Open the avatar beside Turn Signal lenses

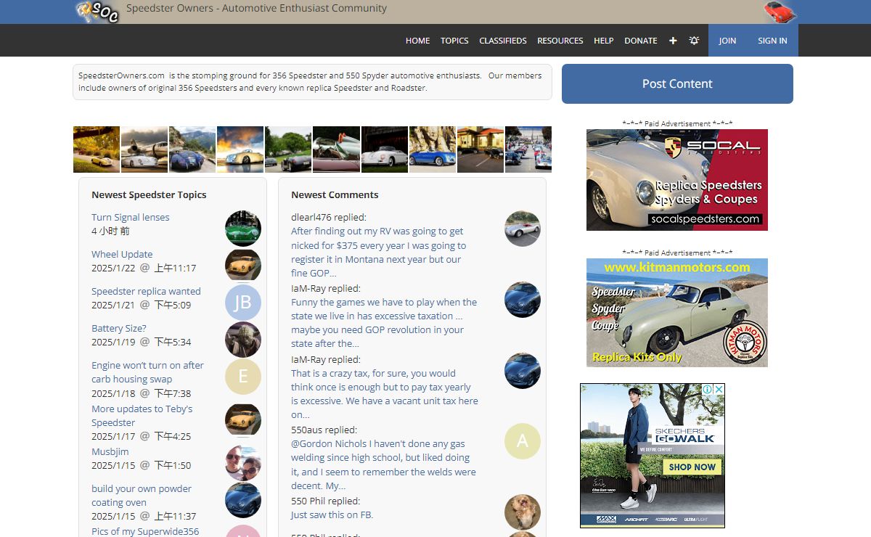243,229
